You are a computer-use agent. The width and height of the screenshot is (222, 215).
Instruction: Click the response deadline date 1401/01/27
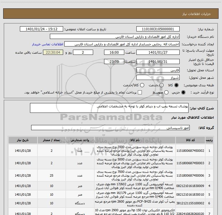[158, 53]
